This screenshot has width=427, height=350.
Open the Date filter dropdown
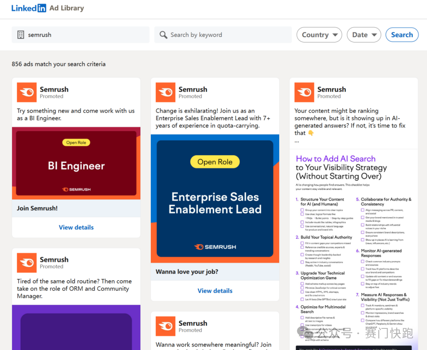coord(364,35)
